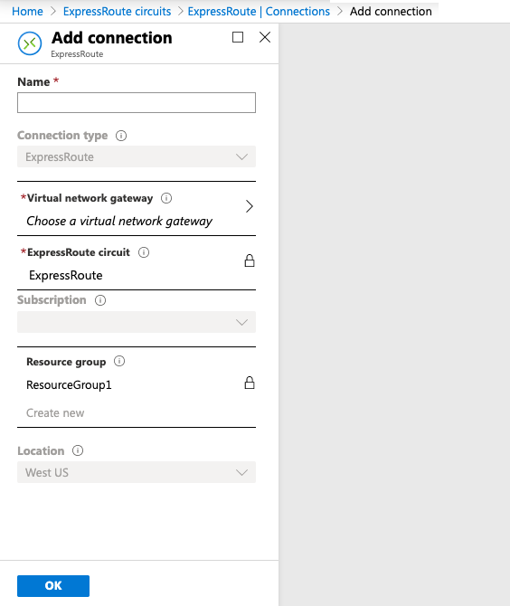Show Resource group info tooltip
The width and height of the screenshot is (510, 606).
[x=119, y=362]
